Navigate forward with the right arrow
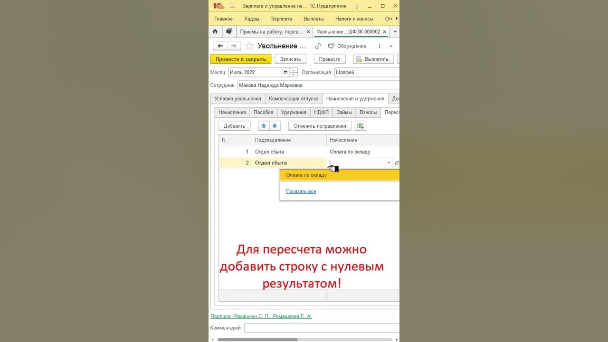This screenshot has width=608, height=342. [x=233, y=46]
